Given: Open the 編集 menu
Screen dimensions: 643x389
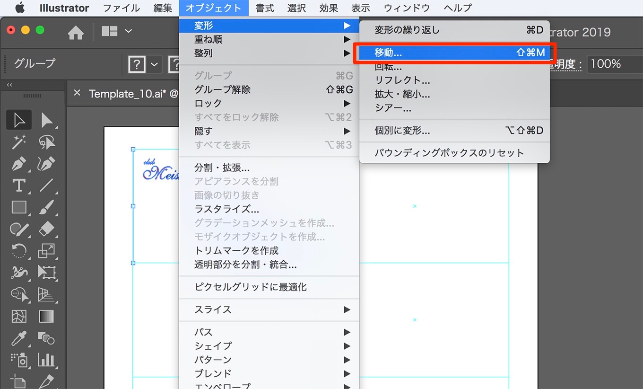Looking at the screenshot, I should click(163, 8).
